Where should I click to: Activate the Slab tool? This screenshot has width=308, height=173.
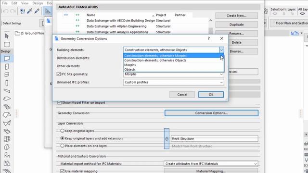(x=7, y=99)
